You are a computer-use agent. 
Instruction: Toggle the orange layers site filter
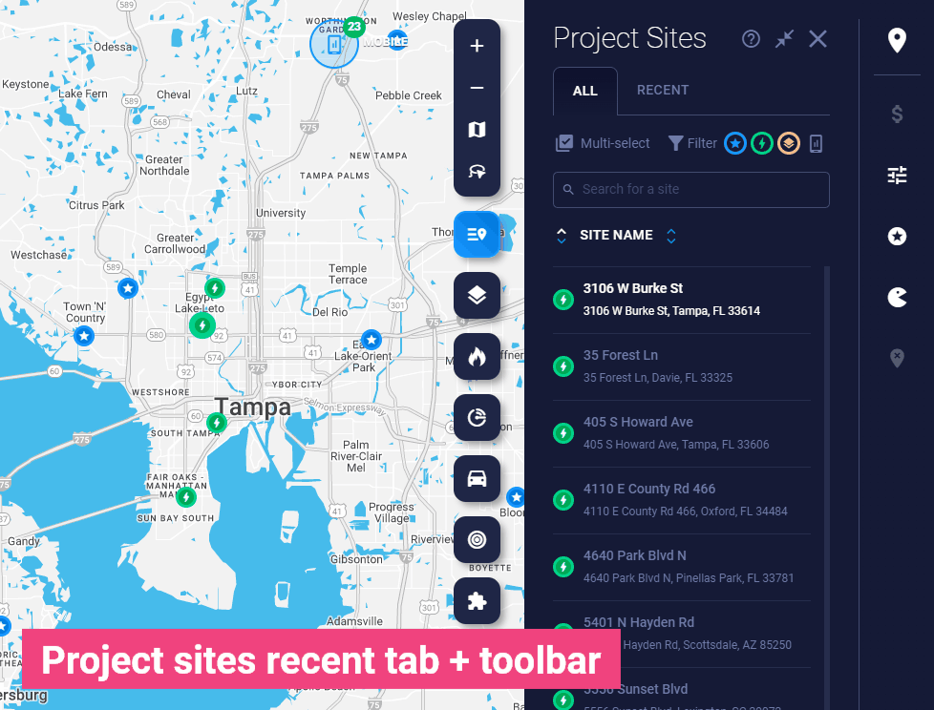tap(789, 143)
